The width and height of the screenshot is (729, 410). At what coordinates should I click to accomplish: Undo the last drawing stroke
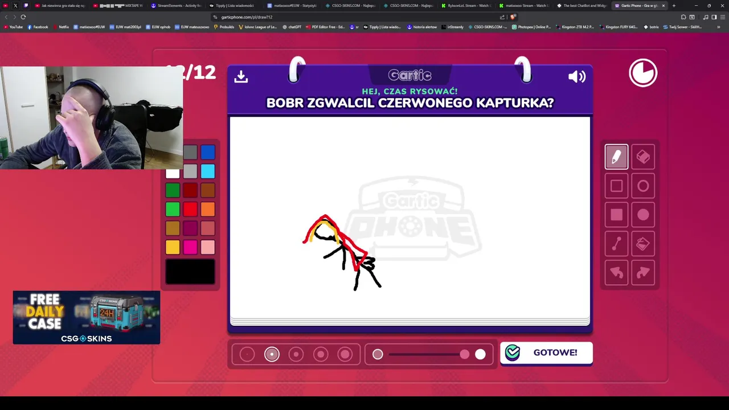(616, 273)
